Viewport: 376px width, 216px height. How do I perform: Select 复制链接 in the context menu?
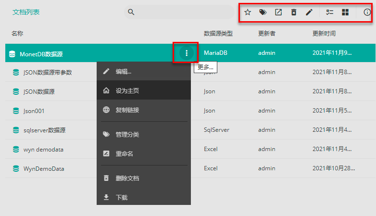(x=127, y=110)
